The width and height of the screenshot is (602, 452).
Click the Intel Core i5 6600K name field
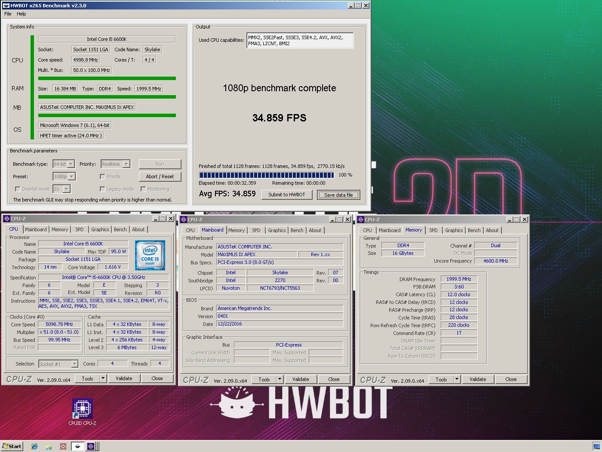(x=107, y=39)
